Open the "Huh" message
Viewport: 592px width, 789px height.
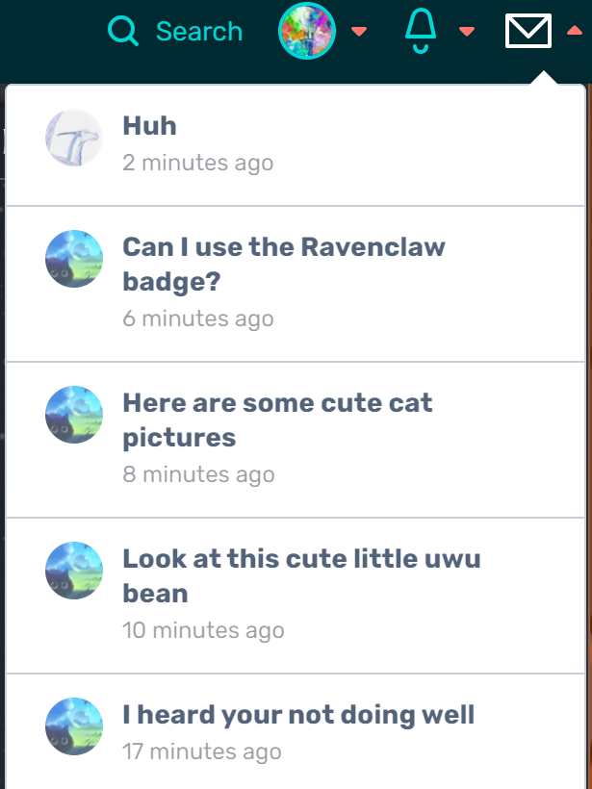[x=150, y=126]
